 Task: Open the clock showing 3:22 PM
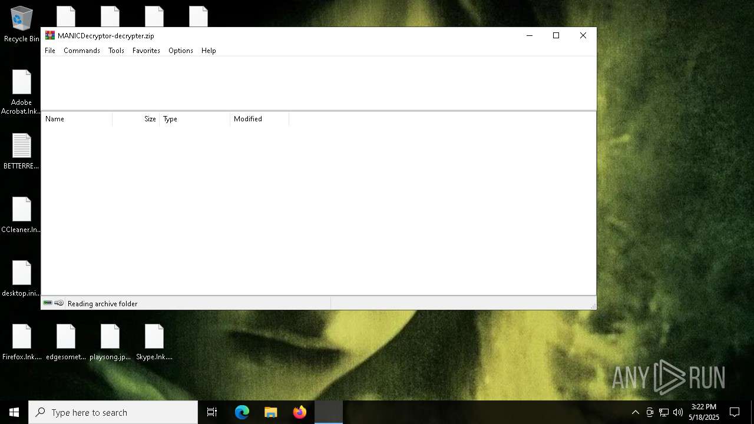coord(704,412)
